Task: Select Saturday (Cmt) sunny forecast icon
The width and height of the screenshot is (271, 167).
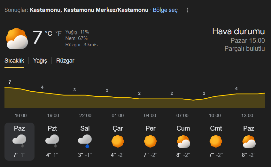Action: pyautogui.click(x=216, y=141)
